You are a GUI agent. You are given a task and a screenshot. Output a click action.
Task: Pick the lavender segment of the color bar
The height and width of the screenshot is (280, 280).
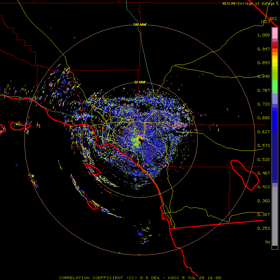coord(275,99)
